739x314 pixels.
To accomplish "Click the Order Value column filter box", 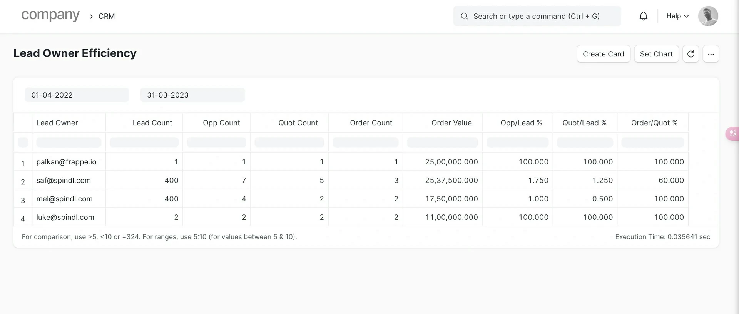I will 442,142.
